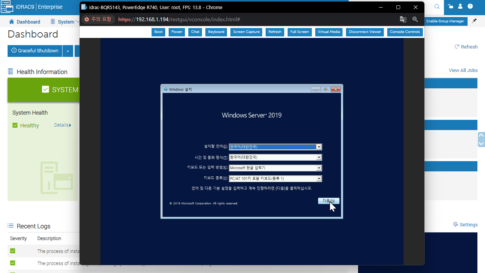Open the iDRAC help question mark icon
The height and width of the screenshot is (273, 485).
(x=470, y=6)
